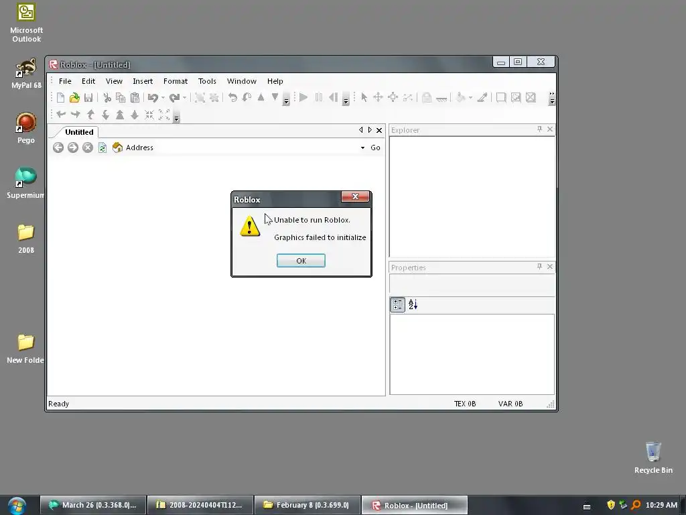Image resolution: width=686 pixels, height=515 pixels.
Task: Toggle Alphabetical A-Z sort in Properties
Action: [x=413, y=304]
